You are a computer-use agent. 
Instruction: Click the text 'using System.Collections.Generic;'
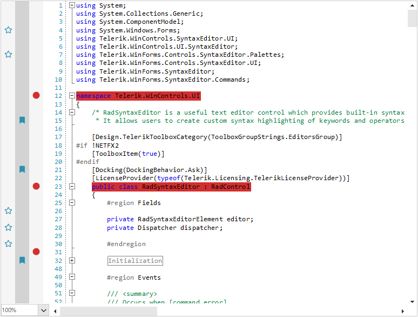(x=139, y=14)
